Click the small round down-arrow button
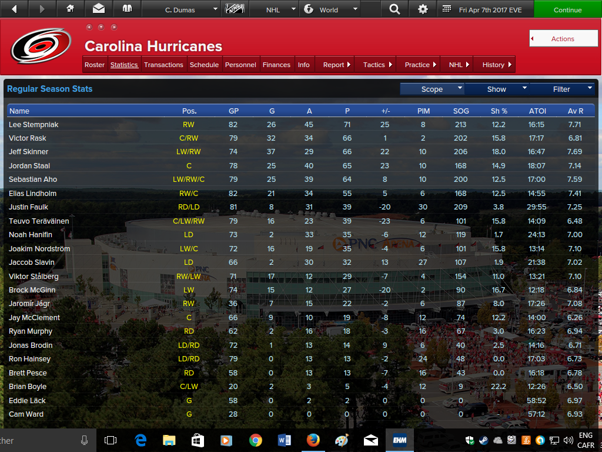Screen dimensions: 602x452 coord(101,27)
